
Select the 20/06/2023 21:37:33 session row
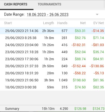coord(52,66)
